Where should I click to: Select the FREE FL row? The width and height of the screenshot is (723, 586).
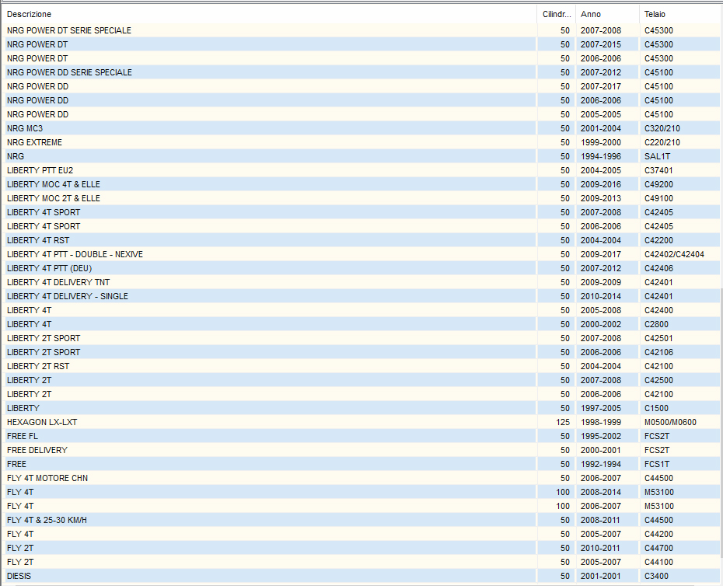pos(361,436)
